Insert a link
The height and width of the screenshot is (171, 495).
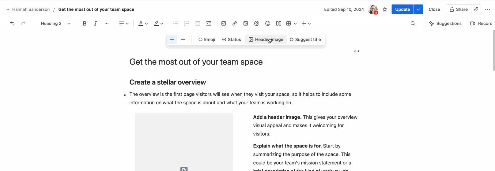pos(235,24)
